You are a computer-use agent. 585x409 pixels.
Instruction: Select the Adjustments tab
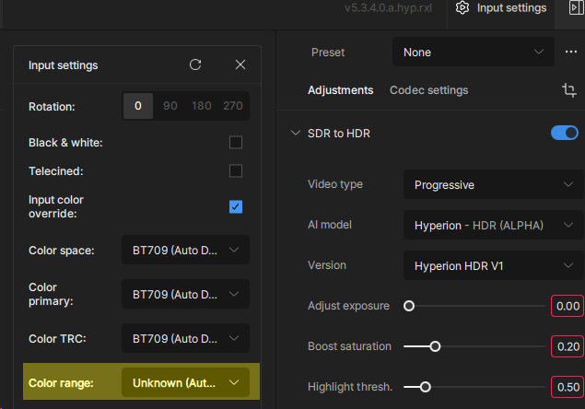(340, 90)
